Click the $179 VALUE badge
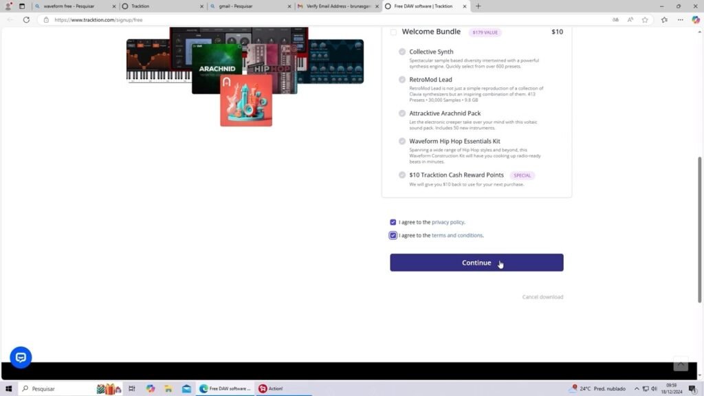 485,32
